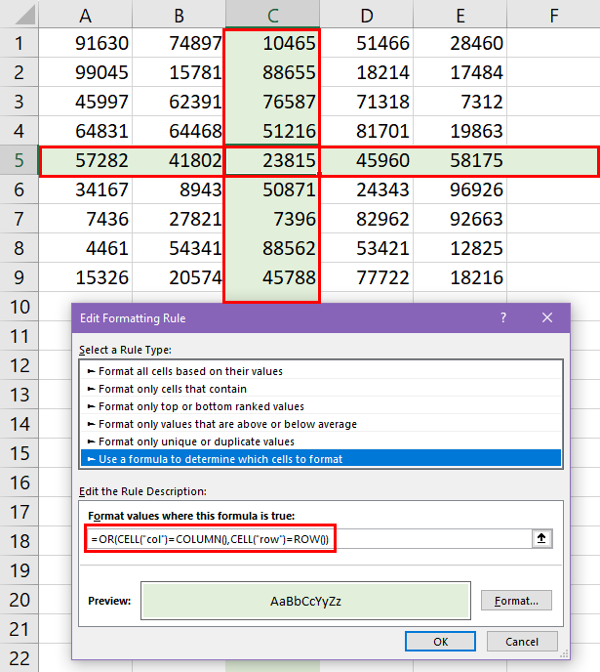Click the AaBbCcYyZz preview box
The width and height of the screenshot is (600, 672).
305,601
